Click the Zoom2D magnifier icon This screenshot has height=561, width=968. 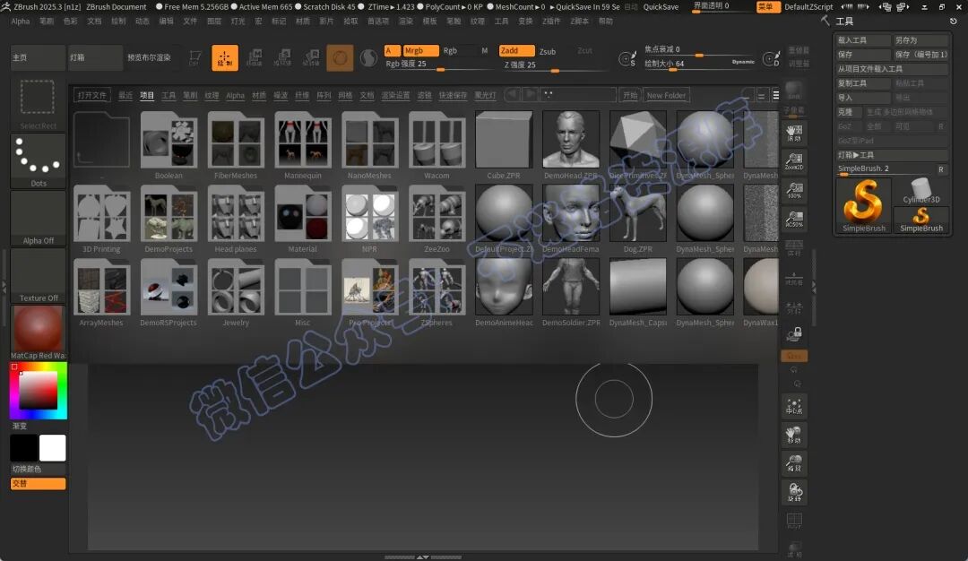[x=794, y=161]
